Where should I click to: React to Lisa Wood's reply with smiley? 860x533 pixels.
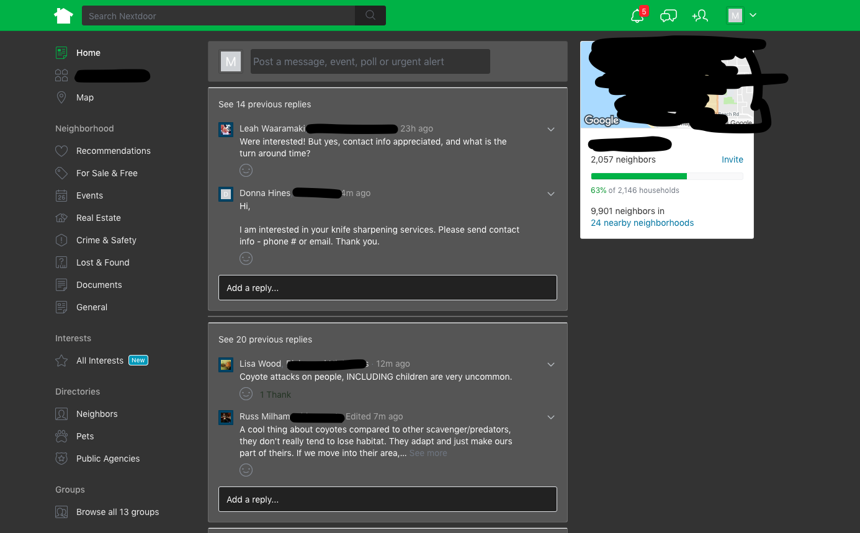pyautogui.click(x=246, y=394)
